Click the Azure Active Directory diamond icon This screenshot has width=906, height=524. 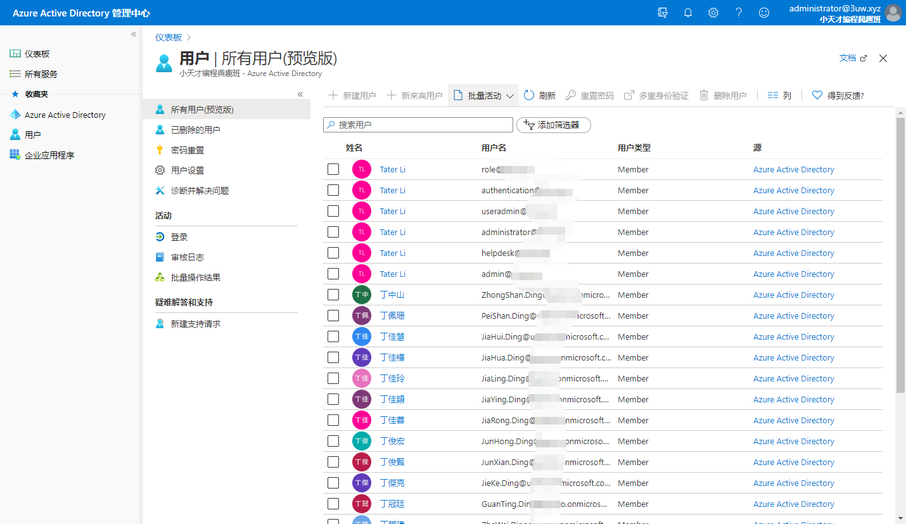coord(15,115)
